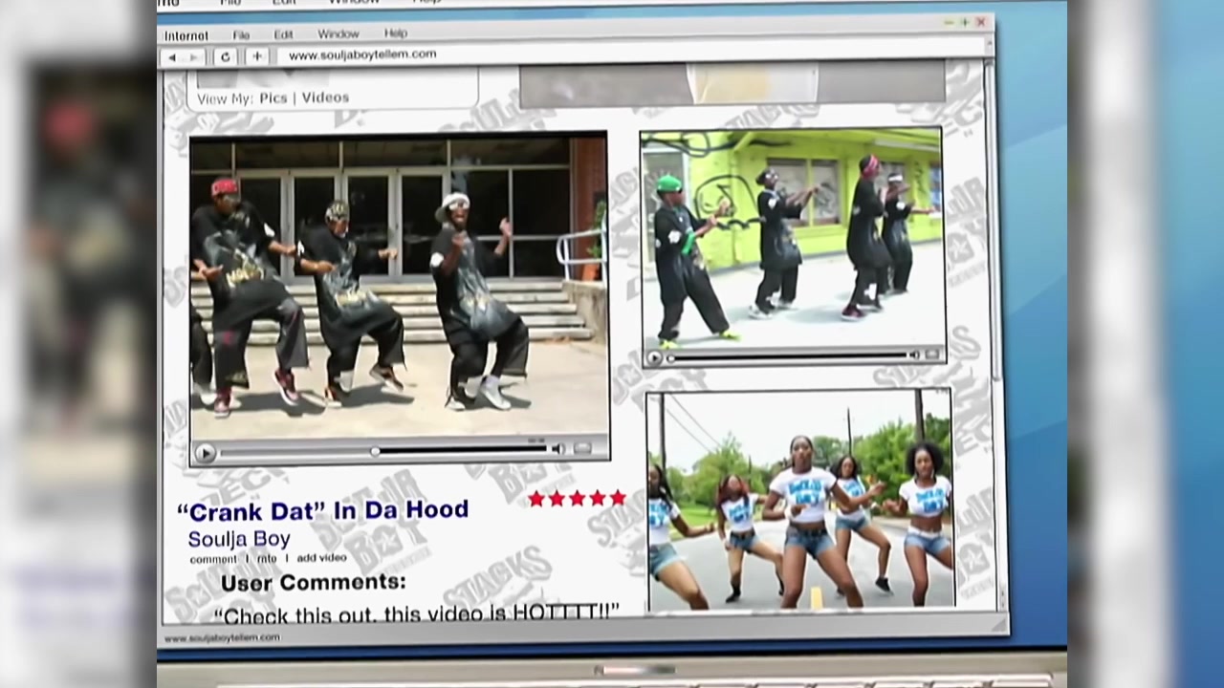
Task: Open the Internet menu
Action: pos(186,35)
